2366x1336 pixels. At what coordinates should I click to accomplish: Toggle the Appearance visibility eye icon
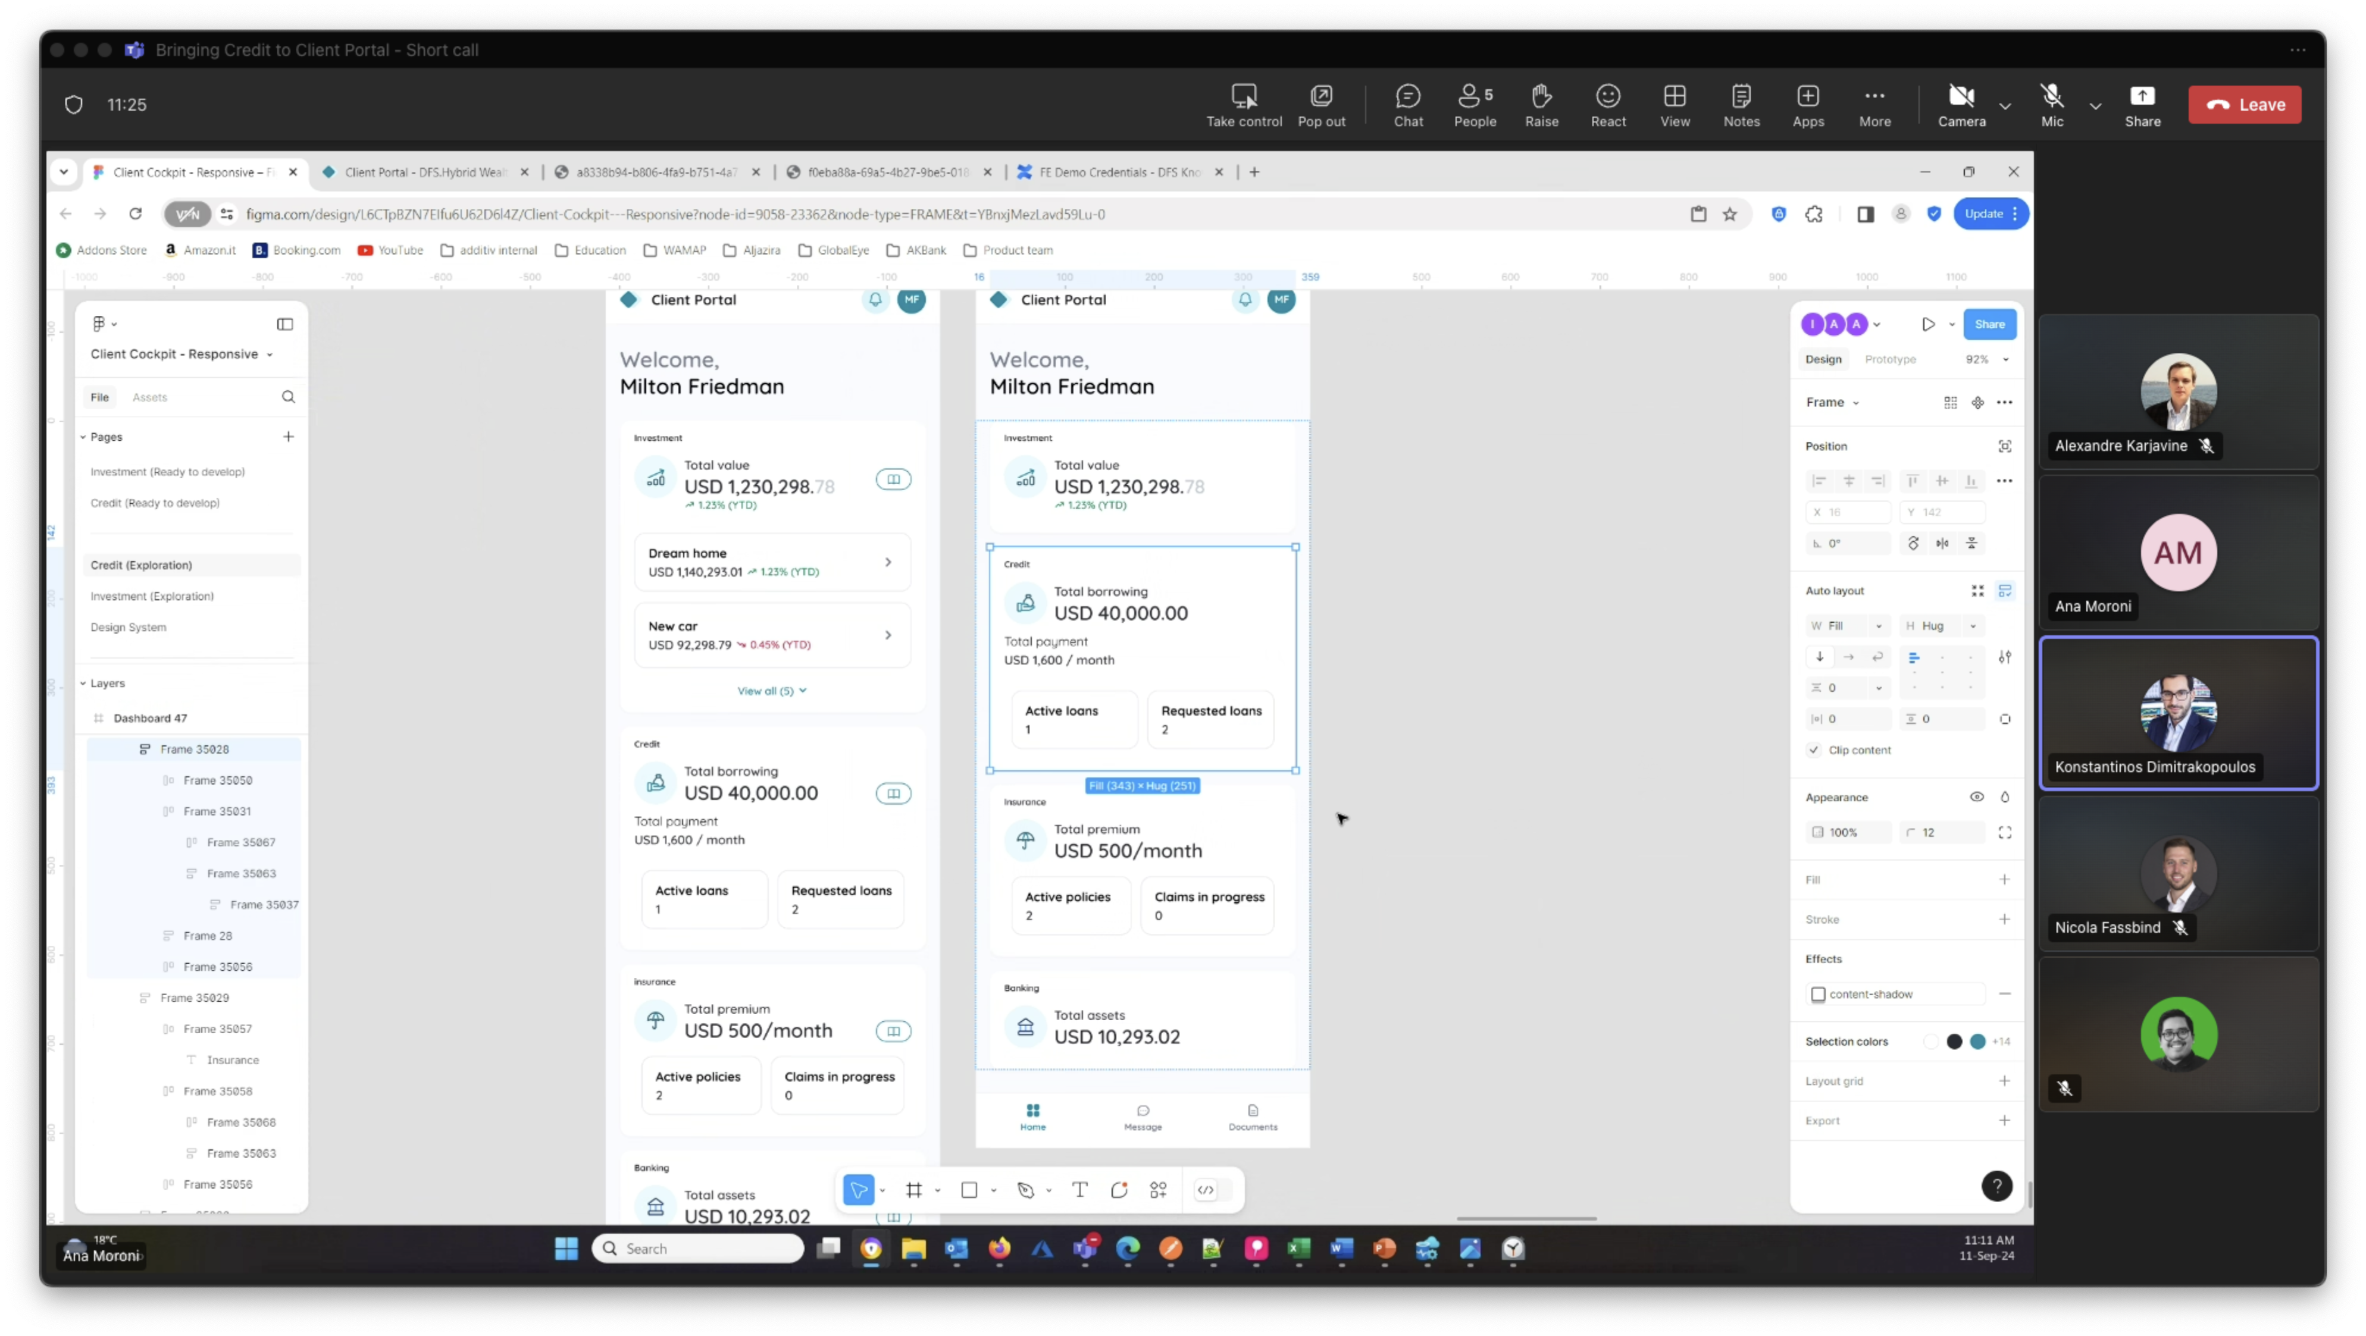(1977, 796)
